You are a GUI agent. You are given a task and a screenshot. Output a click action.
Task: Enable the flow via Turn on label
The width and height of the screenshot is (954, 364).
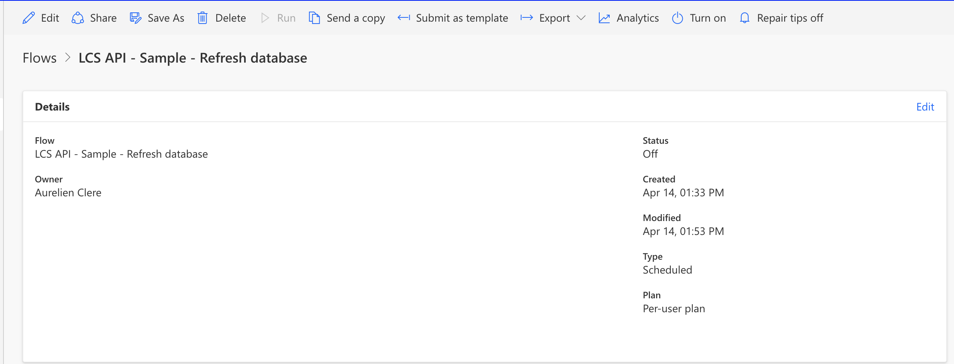point(708,18)
